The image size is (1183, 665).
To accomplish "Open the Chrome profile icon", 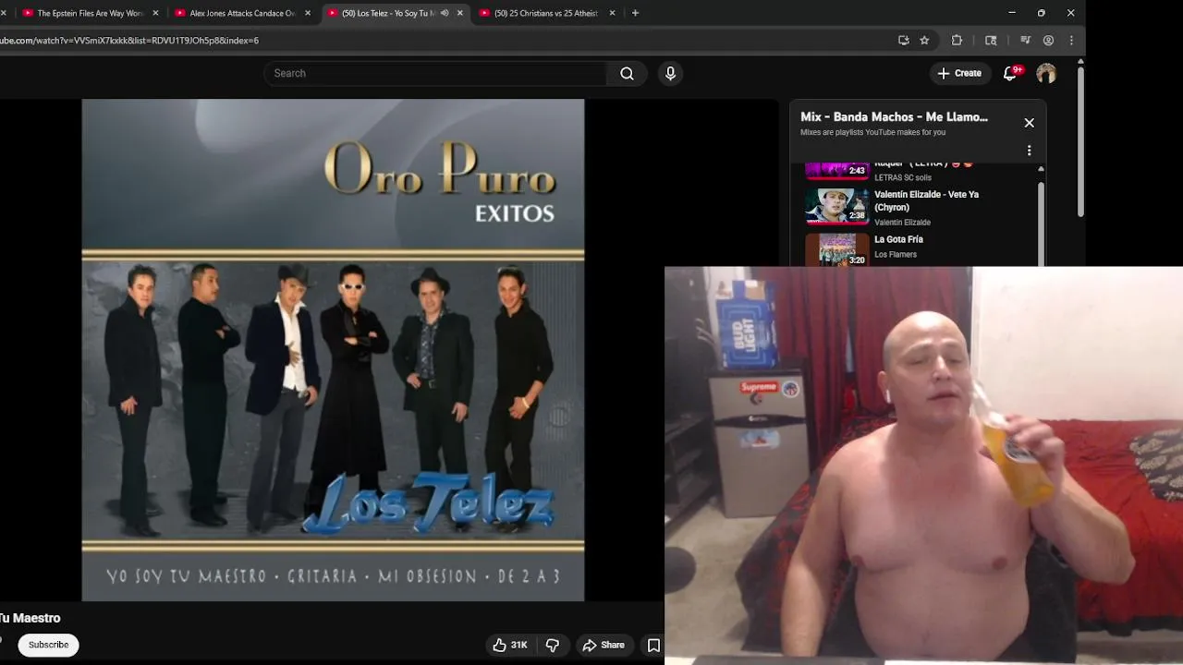I will (x=1048, y=41).
